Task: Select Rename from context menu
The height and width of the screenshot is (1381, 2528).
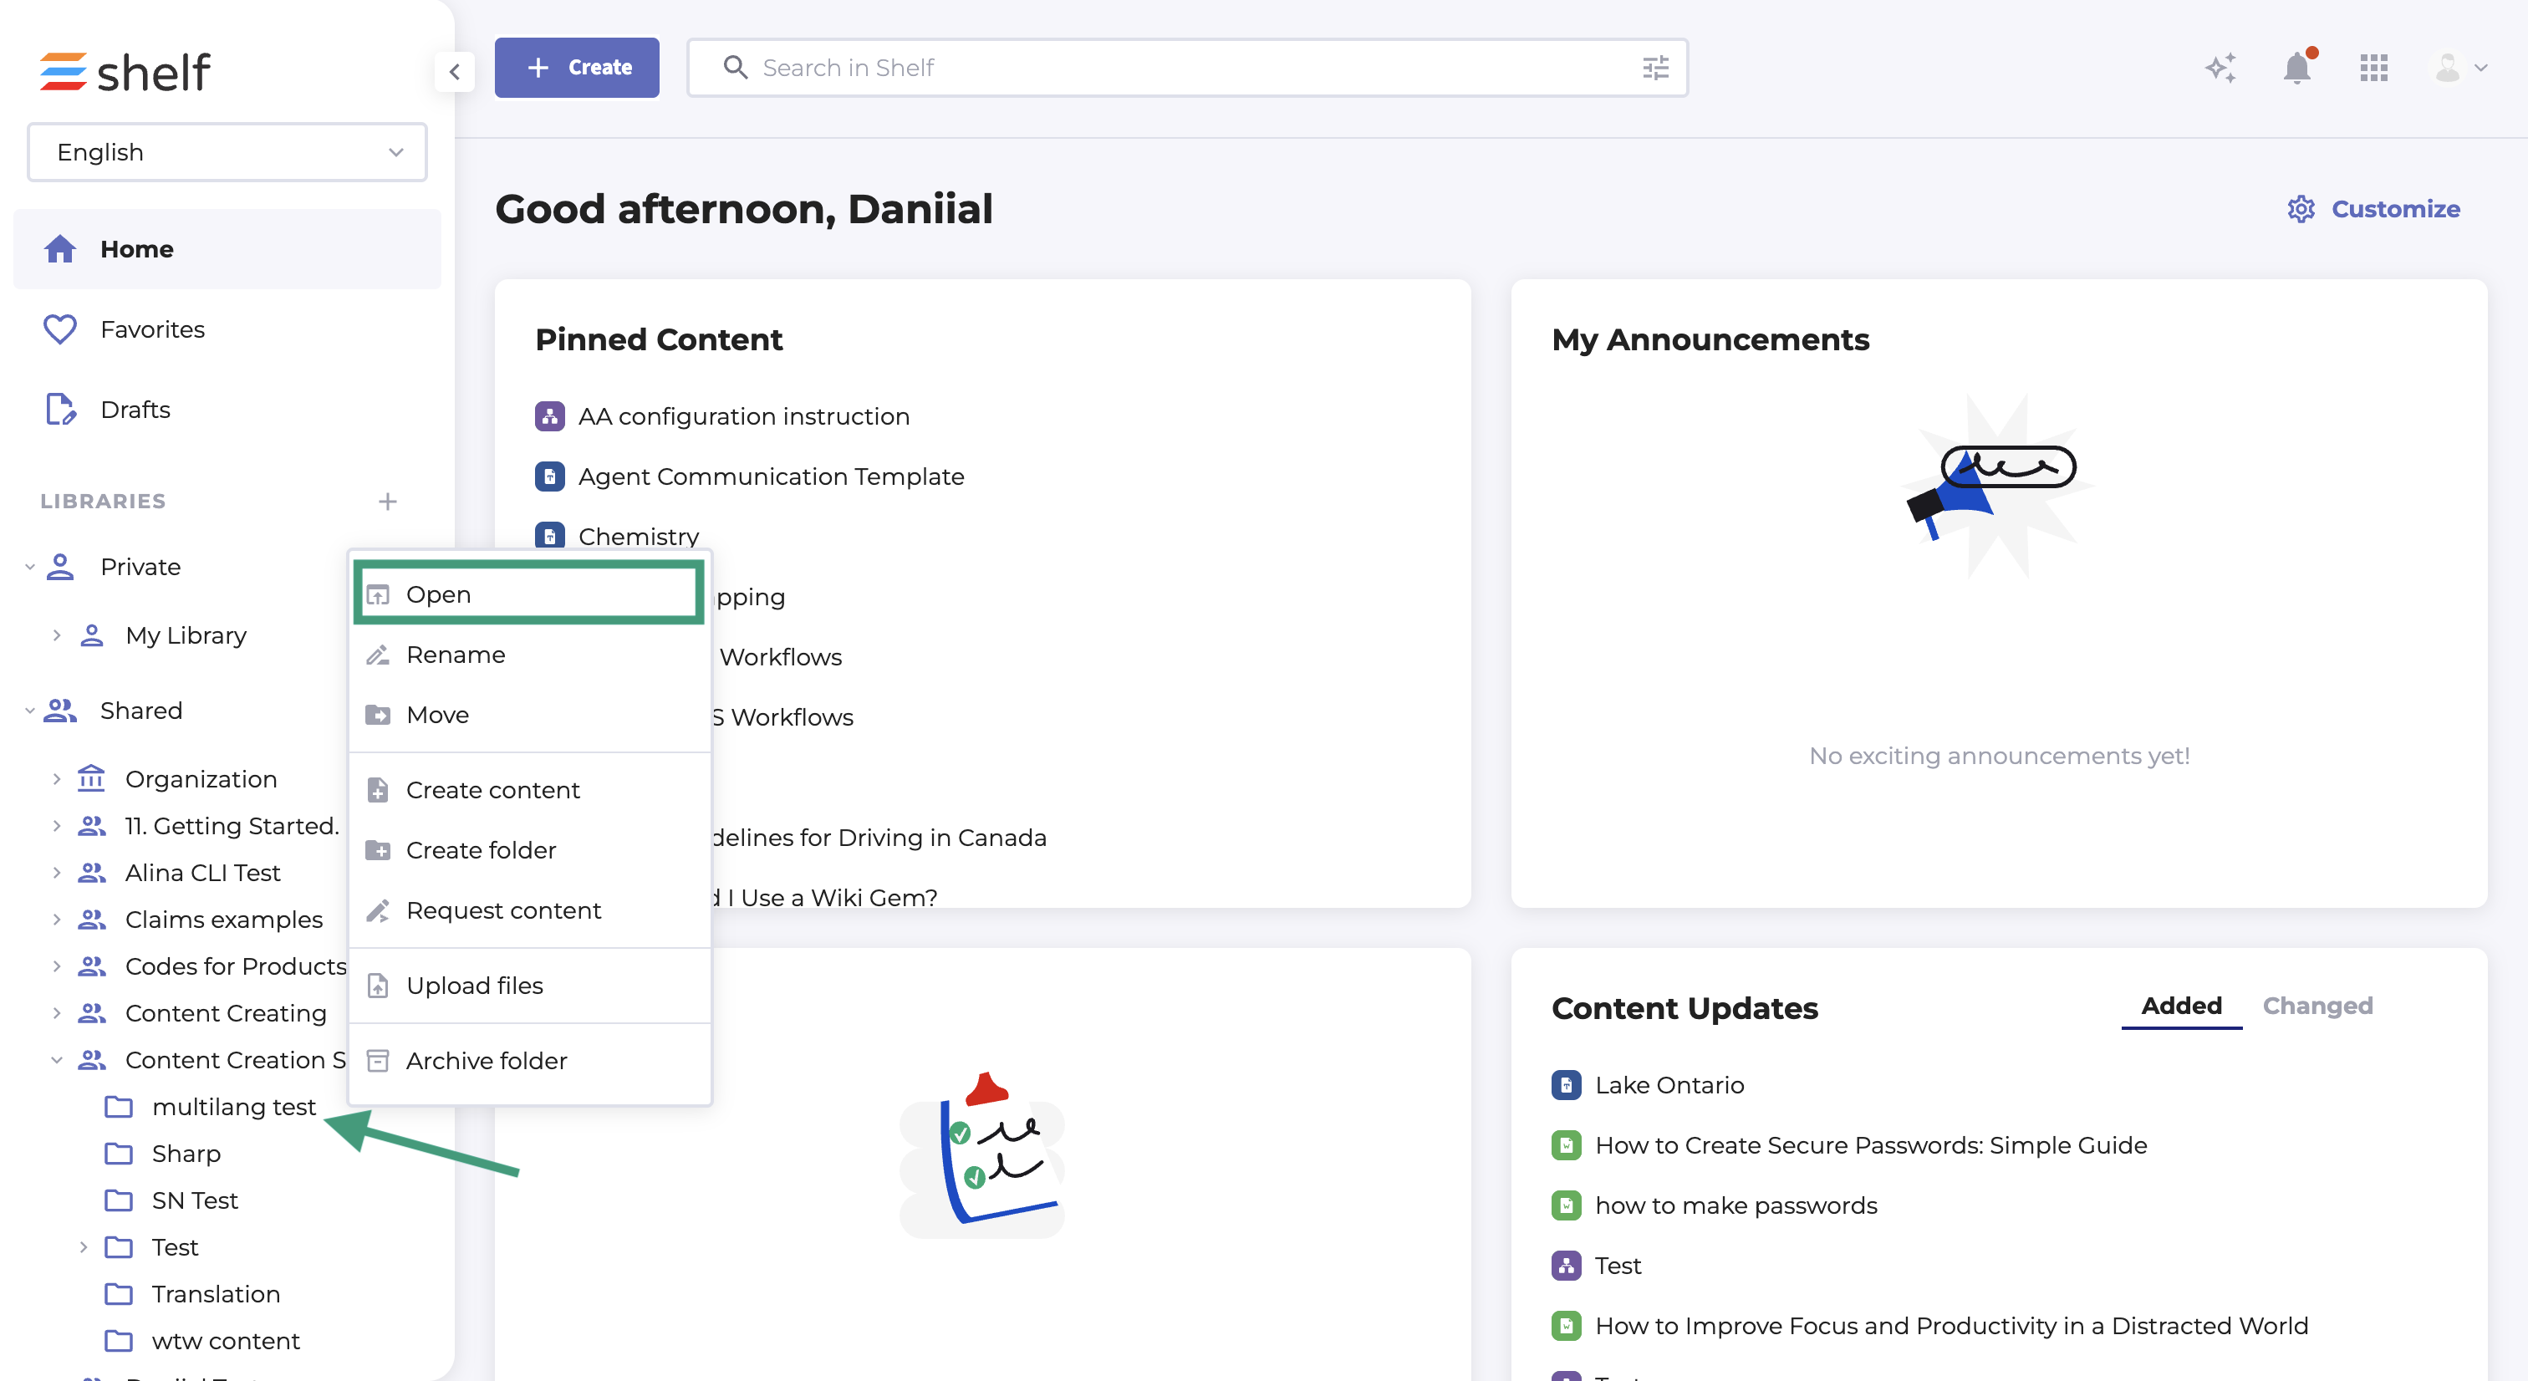Action: (456, 655)
